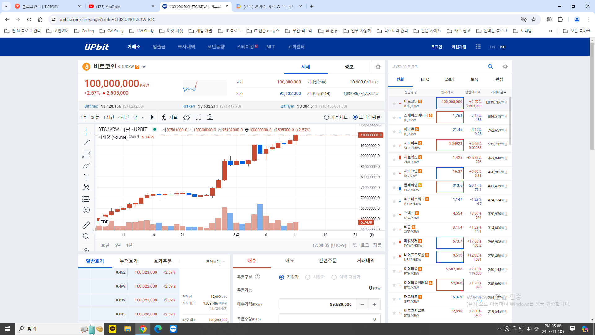The width and height of the screenshot is (595, 335).
Task: Open the price panel settings gear
Action: pyautogui.click(x=378, y=67)
